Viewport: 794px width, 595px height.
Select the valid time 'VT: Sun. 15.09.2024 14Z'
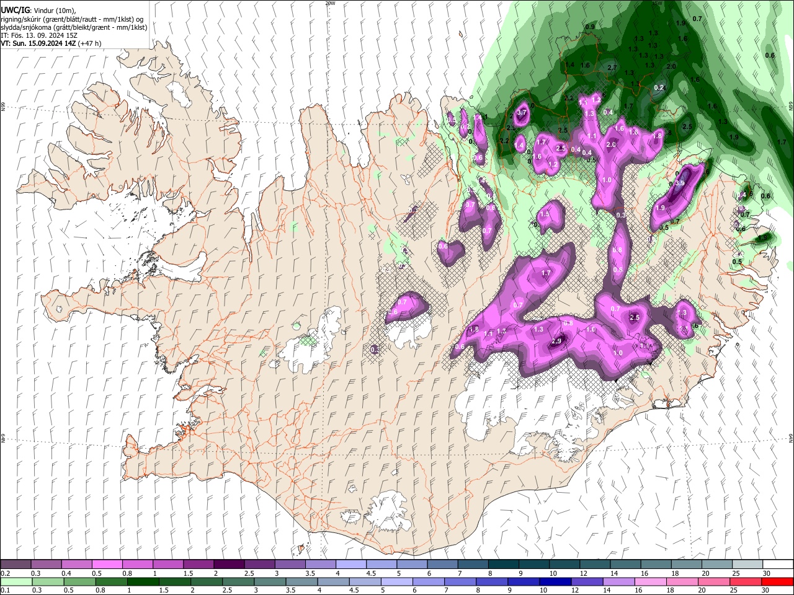(39, 43)
